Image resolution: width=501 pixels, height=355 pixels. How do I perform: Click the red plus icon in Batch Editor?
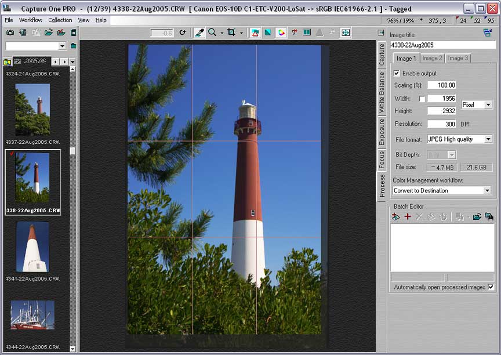click(408, 217)
